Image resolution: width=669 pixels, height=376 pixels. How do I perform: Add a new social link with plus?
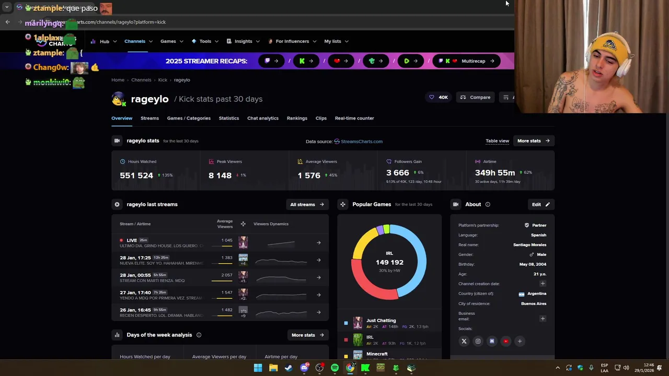pyautogui.click(x=520, y=341)
